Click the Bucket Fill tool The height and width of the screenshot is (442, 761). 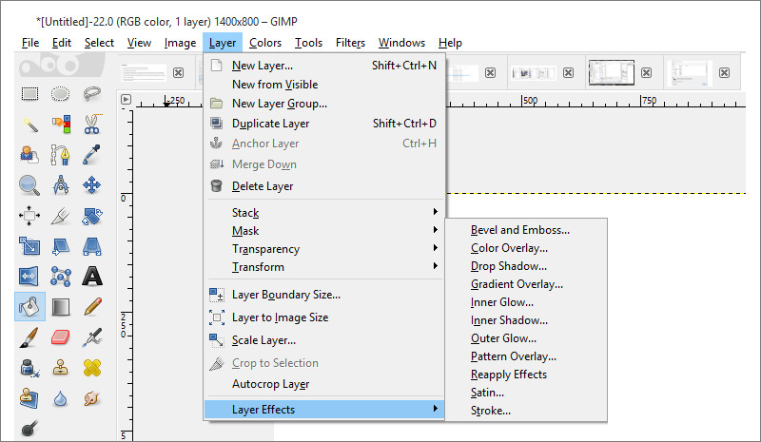29,306
